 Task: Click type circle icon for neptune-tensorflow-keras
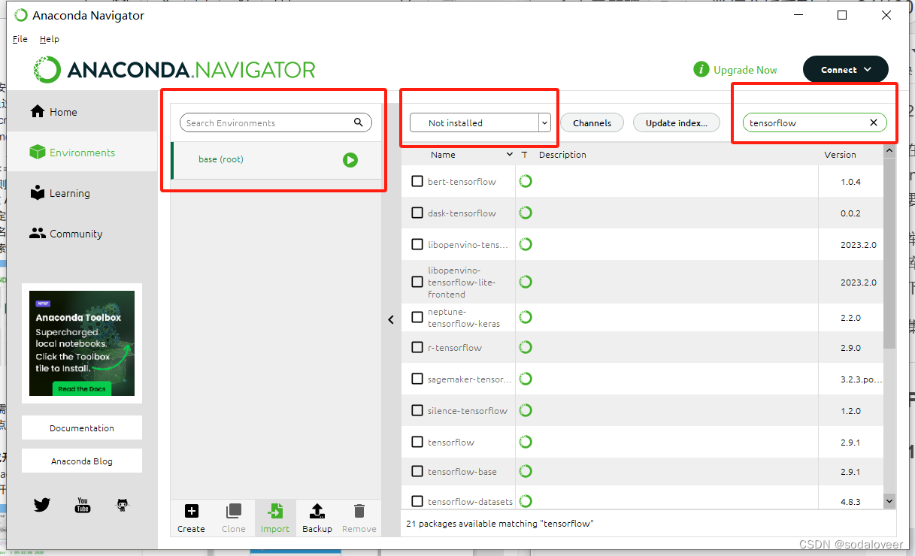[526, 317]
